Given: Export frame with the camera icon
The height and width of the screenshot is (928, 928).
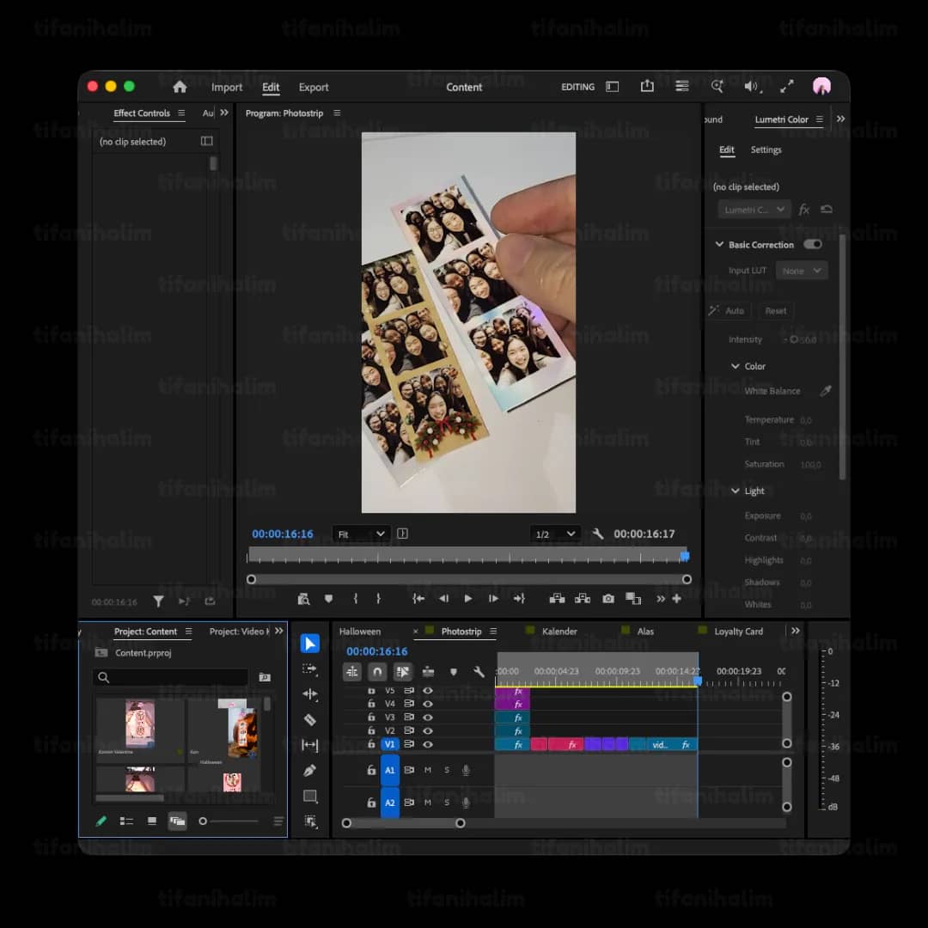Looking at the screenshot, I should 607,599.
